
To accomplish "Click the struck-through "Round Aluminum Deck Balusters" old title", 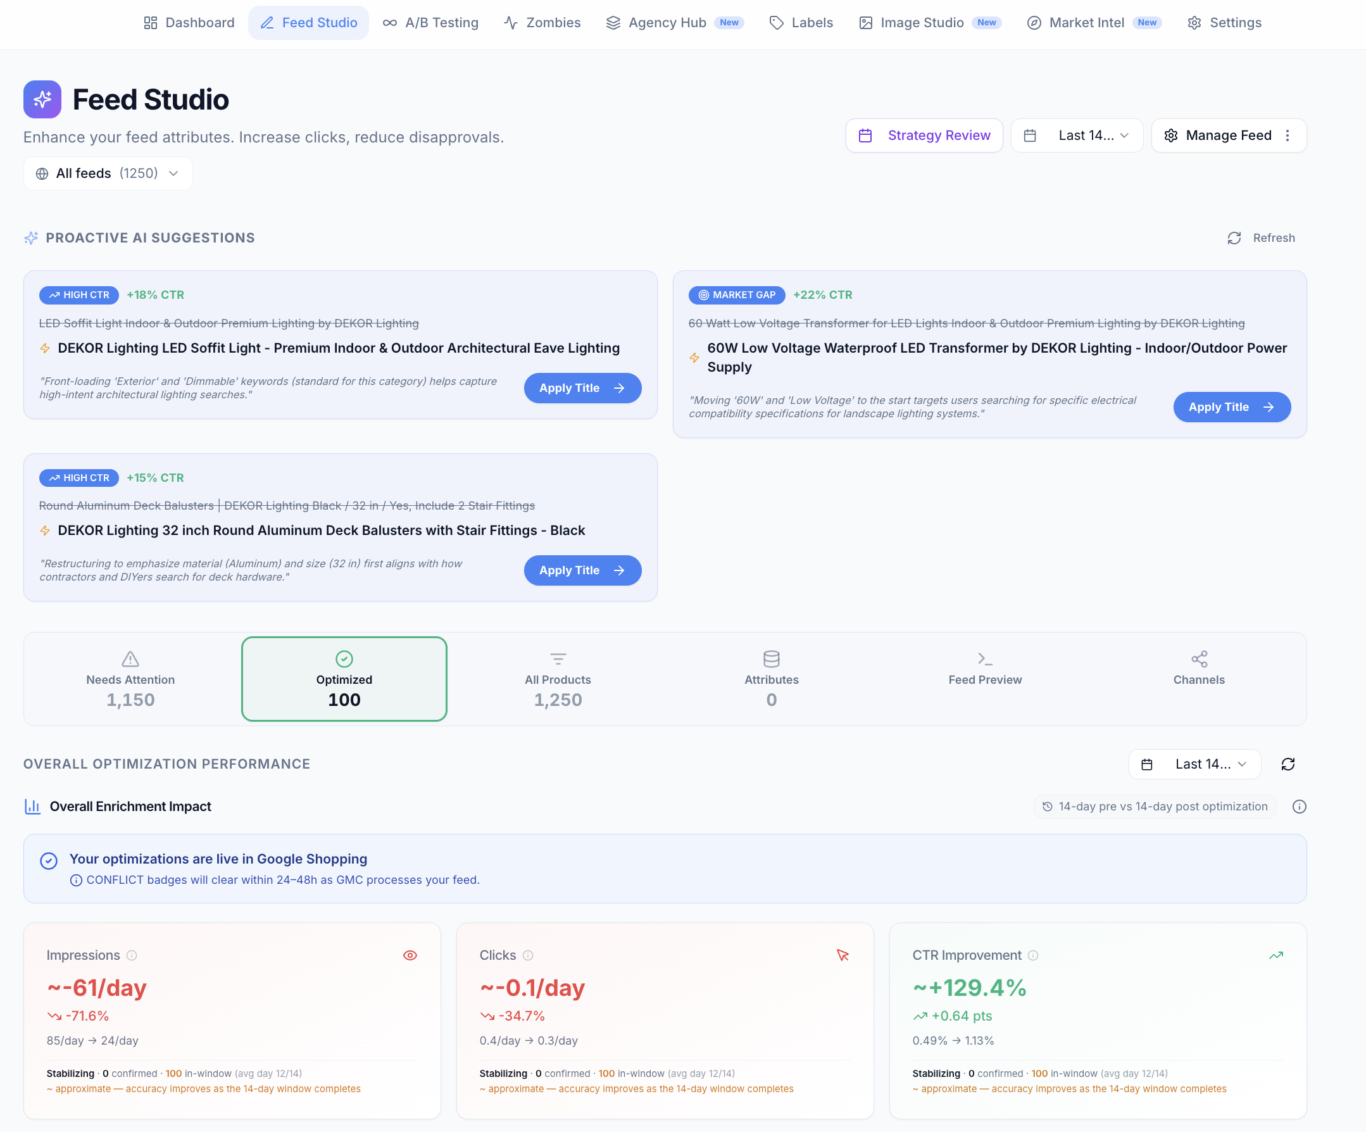I will (x=287, y=506).
